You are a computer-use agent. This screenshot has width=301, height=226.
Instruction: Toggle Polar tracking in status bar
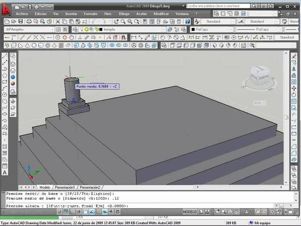(79, 212)
